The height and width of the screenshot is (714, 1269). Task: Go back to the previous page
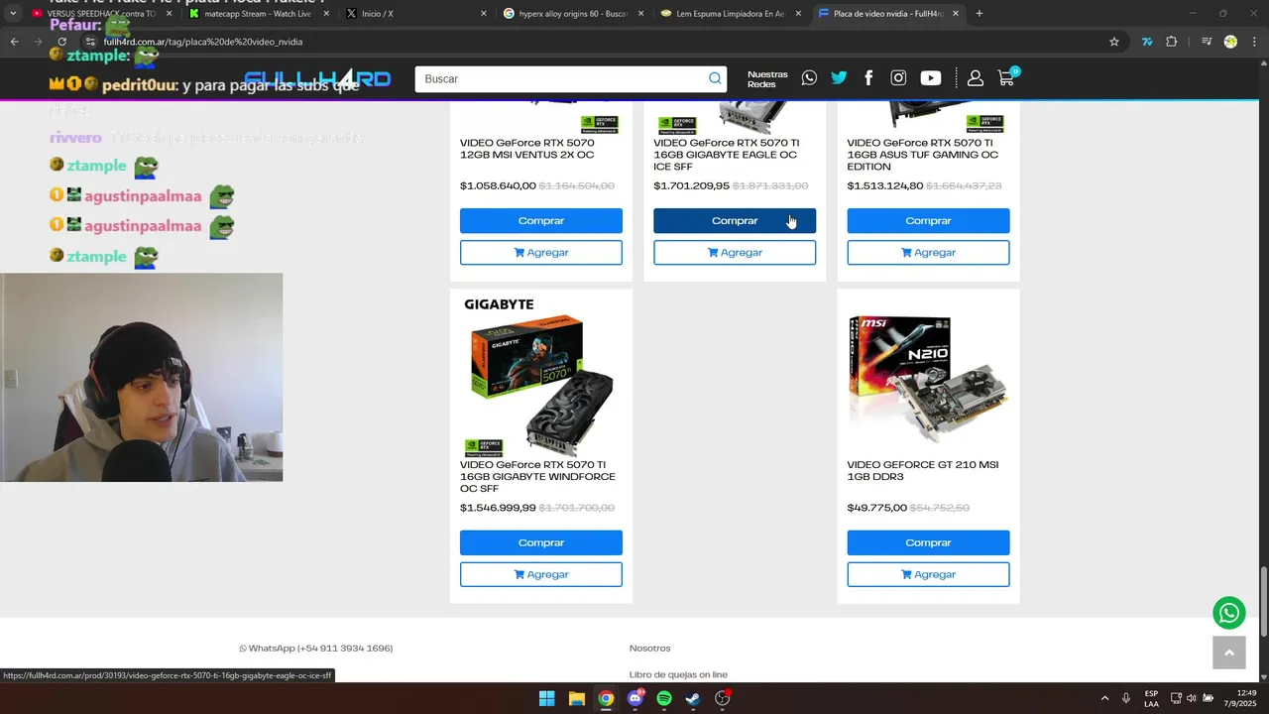[x=15, y=42]
